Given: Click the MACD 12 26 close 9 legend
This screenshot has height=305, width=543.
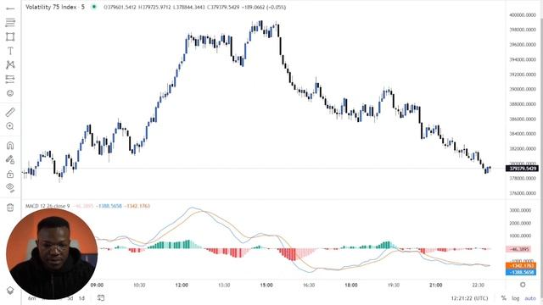Looking at the screenshot, I should coord(48,206).
